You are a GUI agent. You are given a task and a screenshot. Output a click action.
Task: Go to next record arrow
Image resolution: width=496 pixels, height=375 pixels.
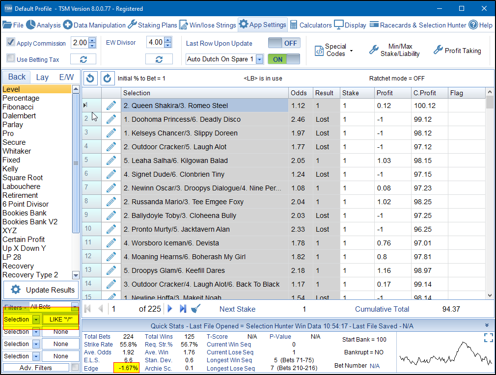[x=170, y=309]
